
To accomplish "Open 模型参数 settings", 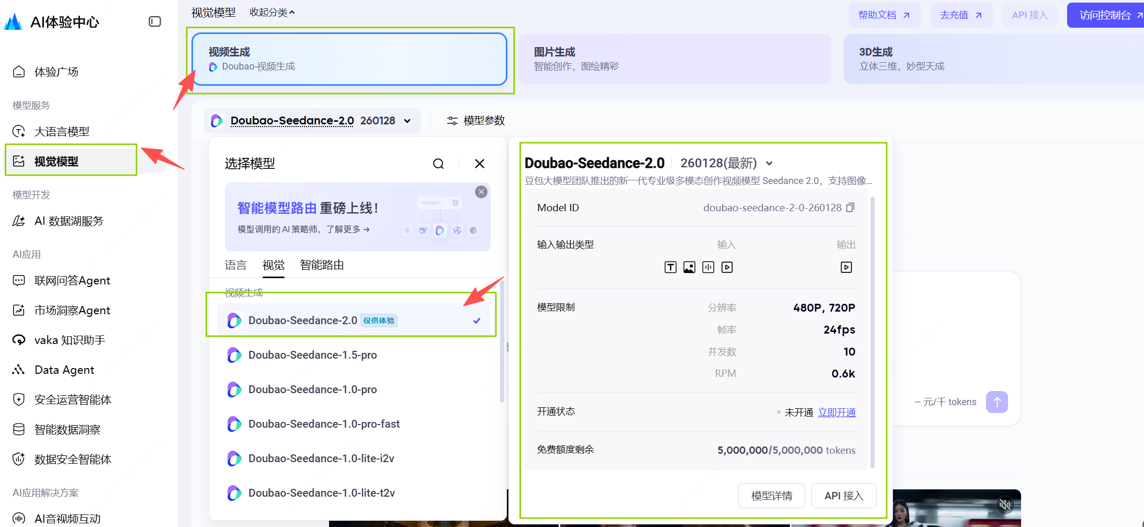I will (x=475, y=121).
